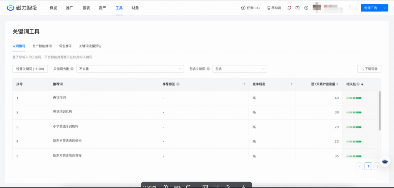The height and width of the screenshot is (188, 394).
Task: Click info icon beside 相关性 header
Action: (358, 84)
